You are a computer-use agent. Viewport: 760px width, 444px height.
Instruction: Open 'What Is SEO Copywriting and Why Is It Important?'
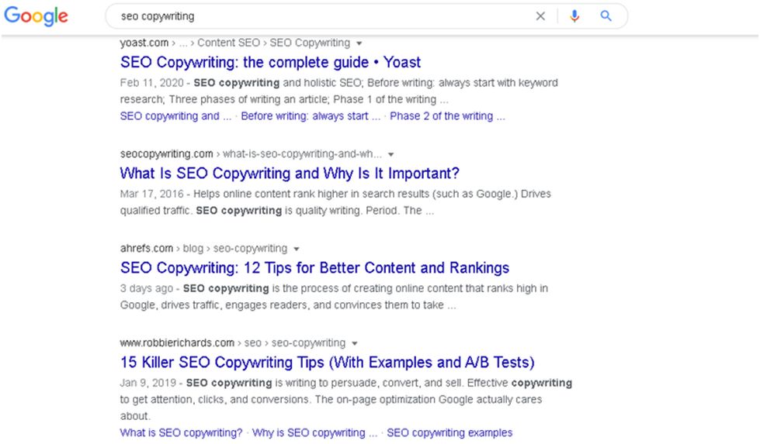point(290,174)
